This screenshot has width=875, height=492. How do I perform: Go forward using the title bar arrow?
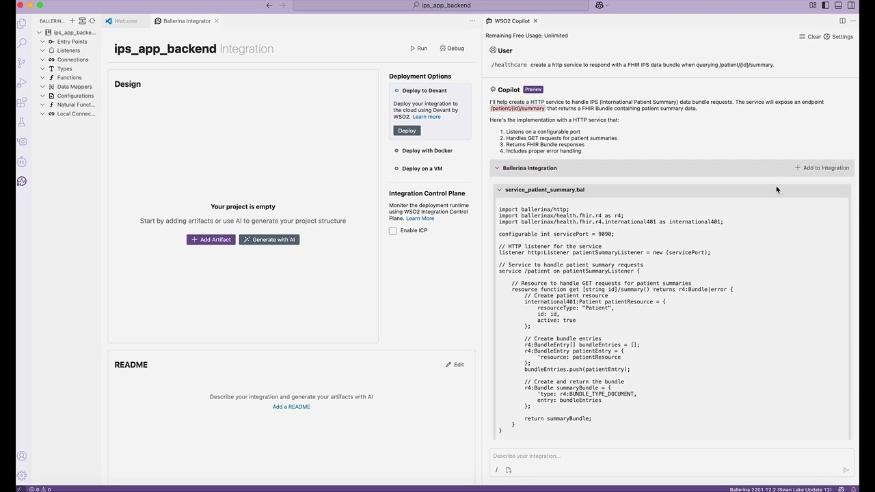coord(282,5)
